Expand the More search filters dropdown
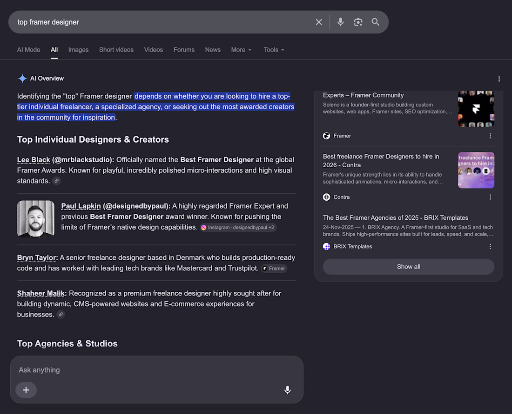The height and width of the screenshot is (414, 512). pos(241,50)
